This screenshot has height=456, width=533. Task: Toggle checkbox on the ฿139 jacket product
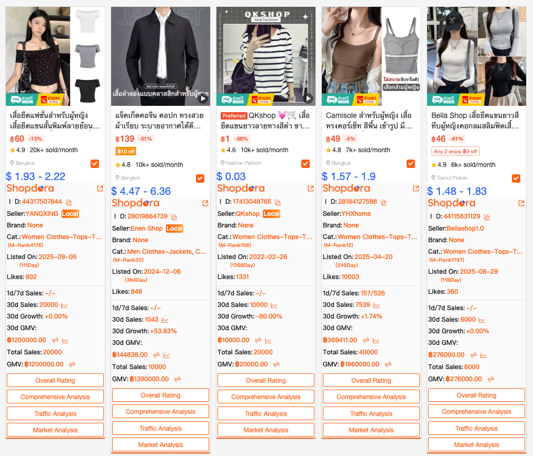[200, 179]
